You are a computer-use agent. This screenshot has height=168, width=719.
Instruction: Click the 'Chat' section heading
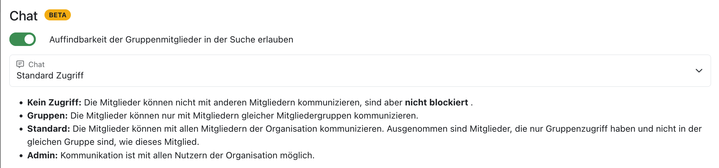pos(24,16)
